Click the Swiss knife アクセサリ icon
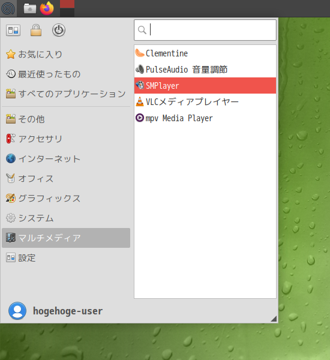 11,139
